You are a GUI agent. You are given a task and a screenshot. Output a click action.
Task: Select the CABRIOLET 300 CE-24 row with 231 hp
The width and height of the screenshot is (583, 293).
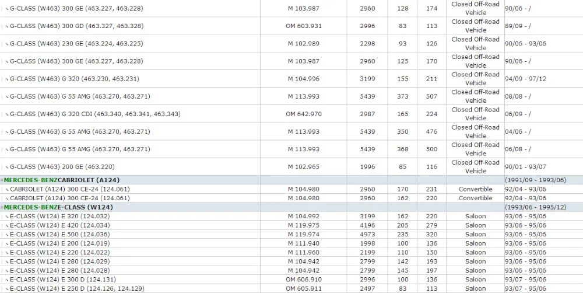pyautogui.click(x=70, y=189)
